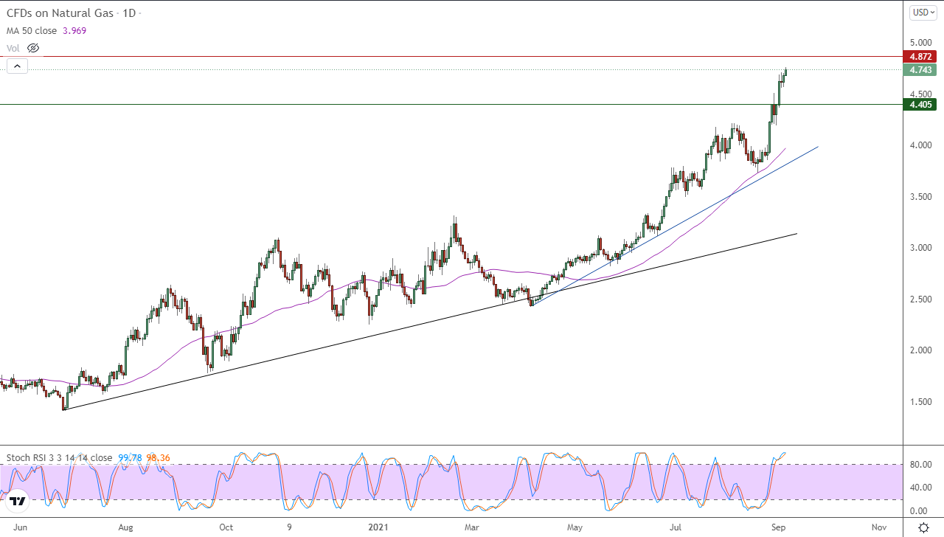Click the 98.36 Stoch RSI D value
944x537 pixels.
pos(158,457)
